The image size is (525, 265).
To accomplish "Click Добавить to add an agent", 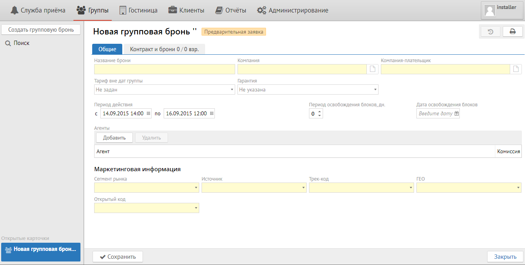I will click(x=114, y=138).
